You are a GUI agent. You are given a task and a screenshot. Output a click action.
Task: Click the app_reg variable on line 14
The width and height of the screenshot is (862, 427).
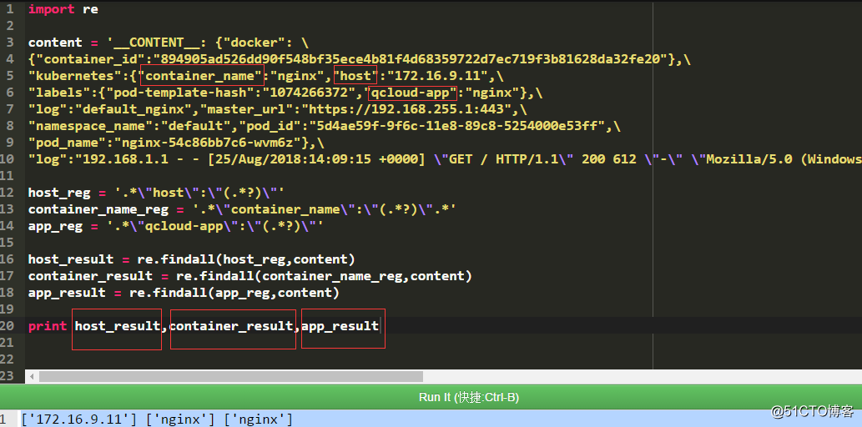tap(52, 226)
